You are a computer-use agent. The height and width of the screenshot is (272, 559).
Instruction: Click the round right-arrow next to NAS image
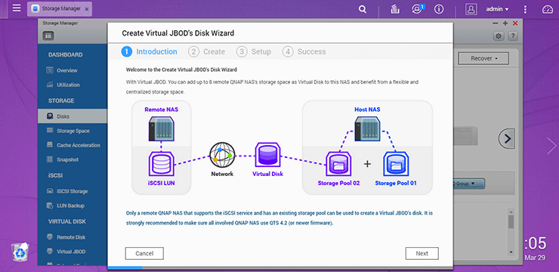pyautogui.click(x=508, y=139)
